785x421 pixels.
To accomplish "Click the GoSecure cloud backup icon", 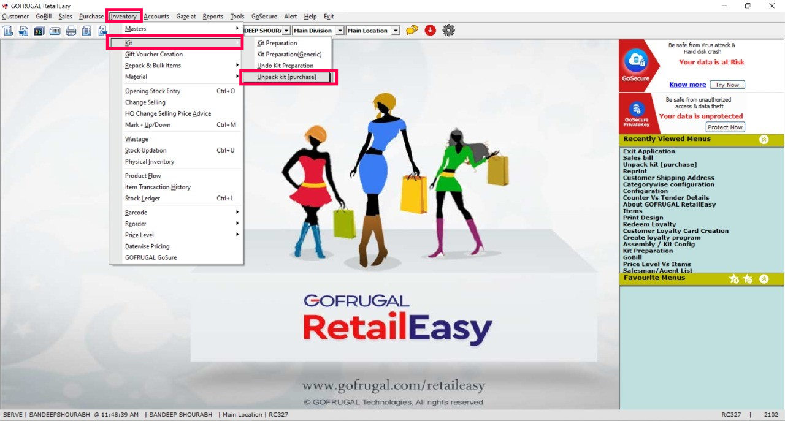I will (636, 61).
